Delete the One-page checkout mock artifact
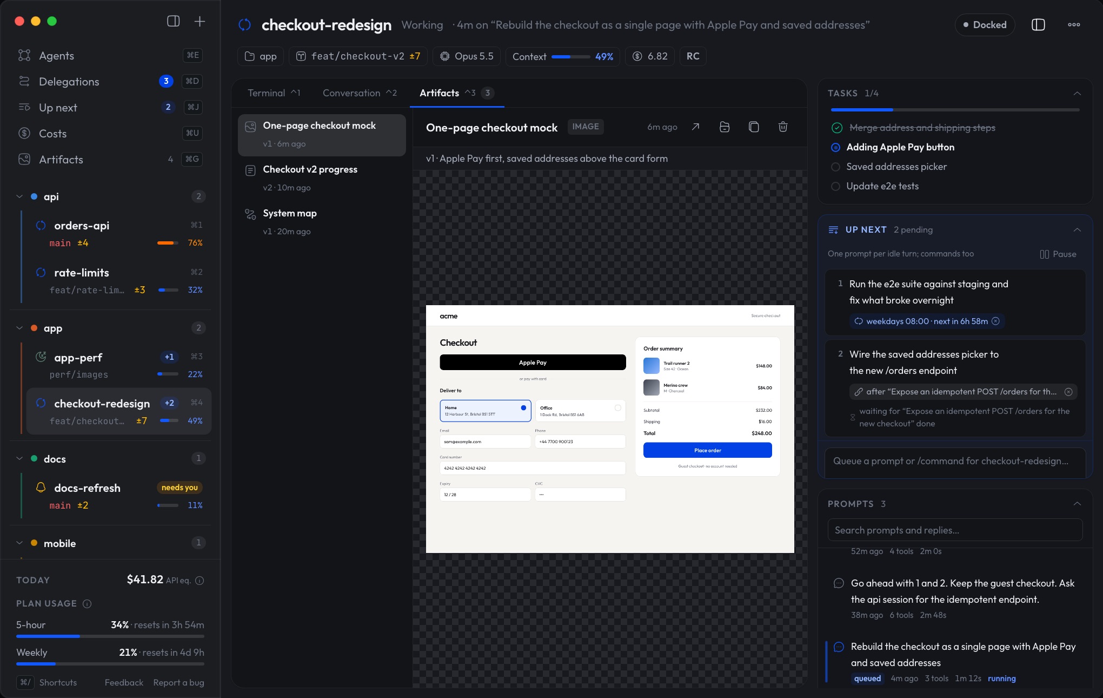The image size is (1103, 698). [x=783, y=127]
